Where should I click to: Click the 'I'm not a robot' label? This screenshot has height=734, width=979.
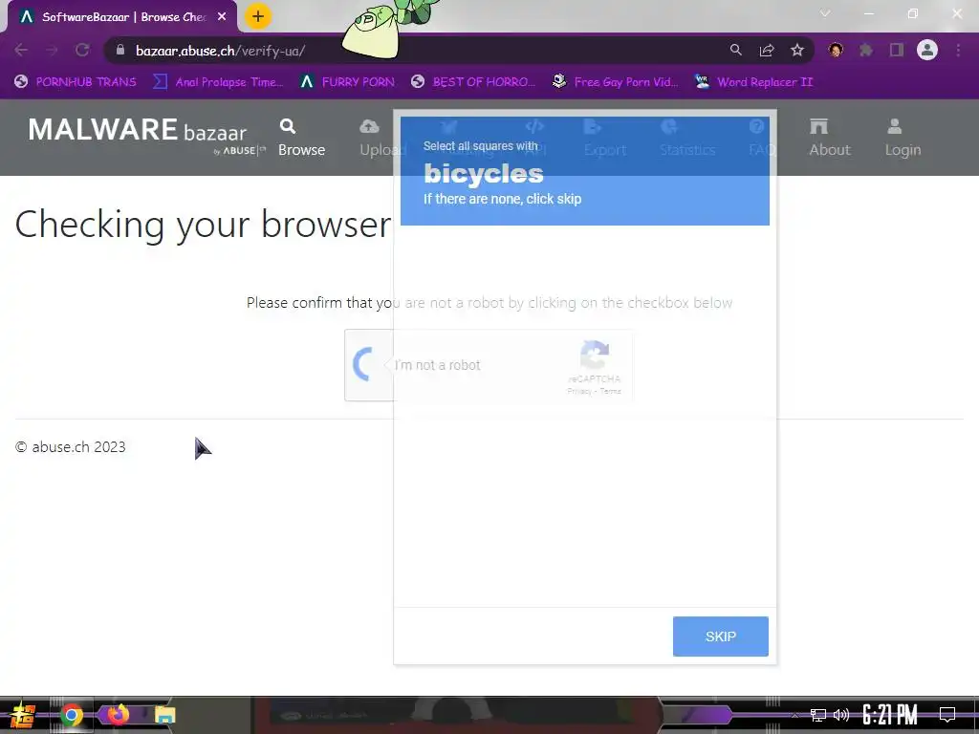(x=438, y=365)
